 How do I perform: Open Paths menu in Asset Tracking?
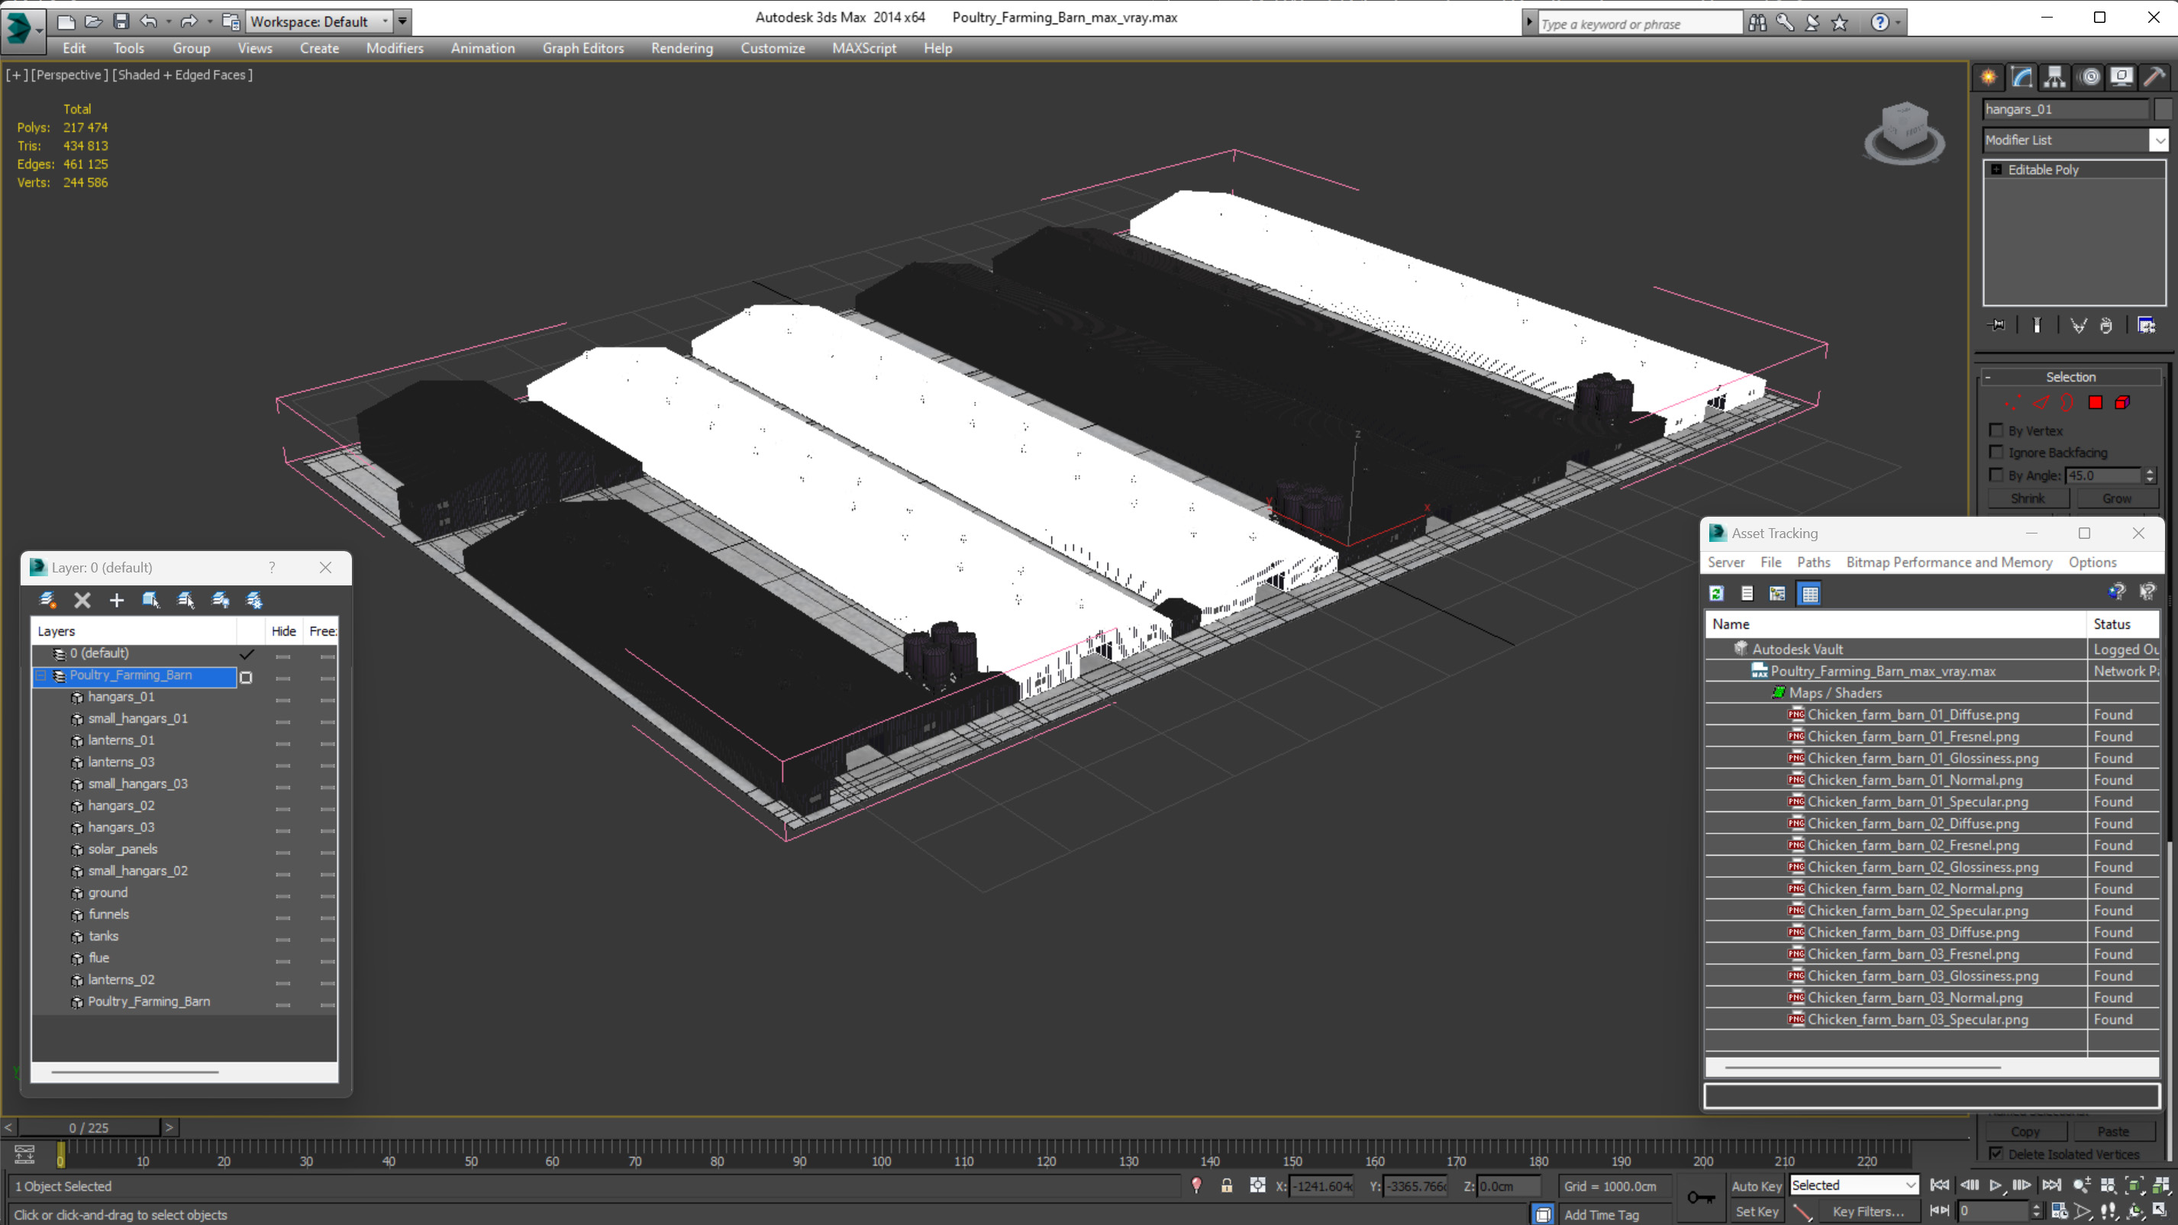tap(1813, 563)
